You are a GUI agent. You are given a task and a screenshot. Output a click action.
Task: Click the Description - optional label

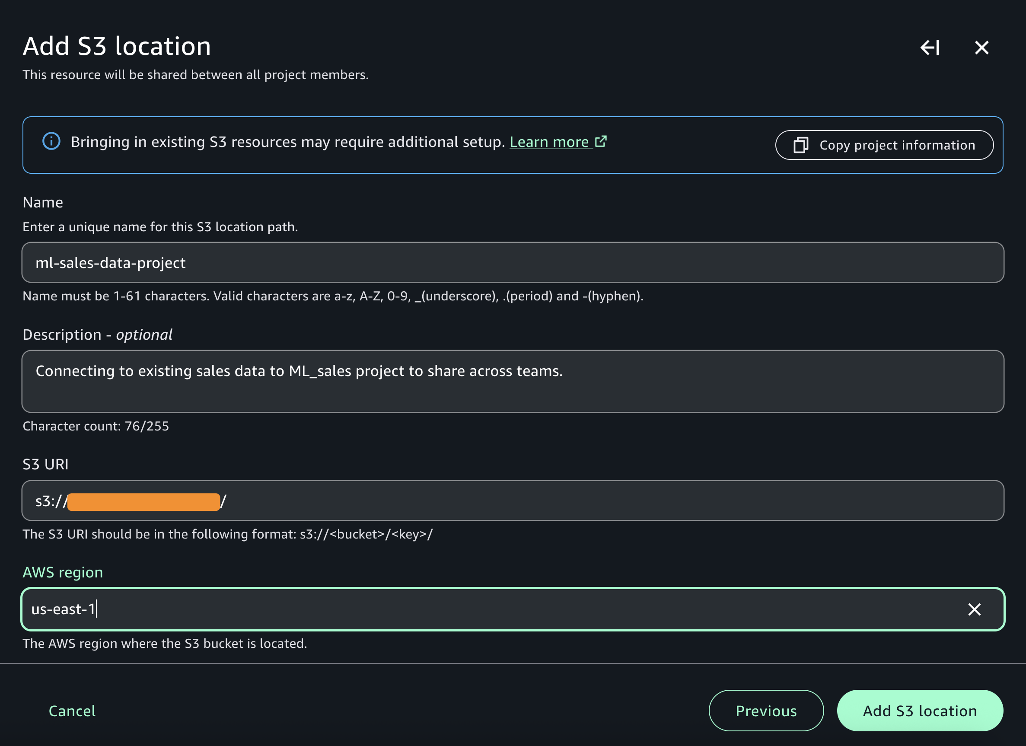97,335
